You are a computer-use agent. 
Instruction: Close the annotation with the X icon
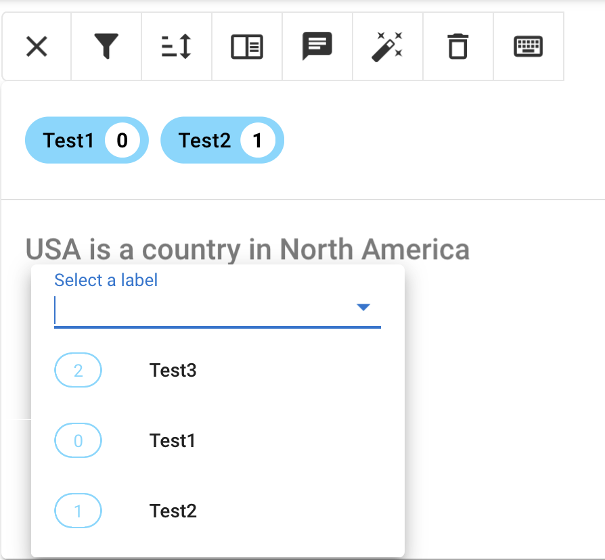37,46
